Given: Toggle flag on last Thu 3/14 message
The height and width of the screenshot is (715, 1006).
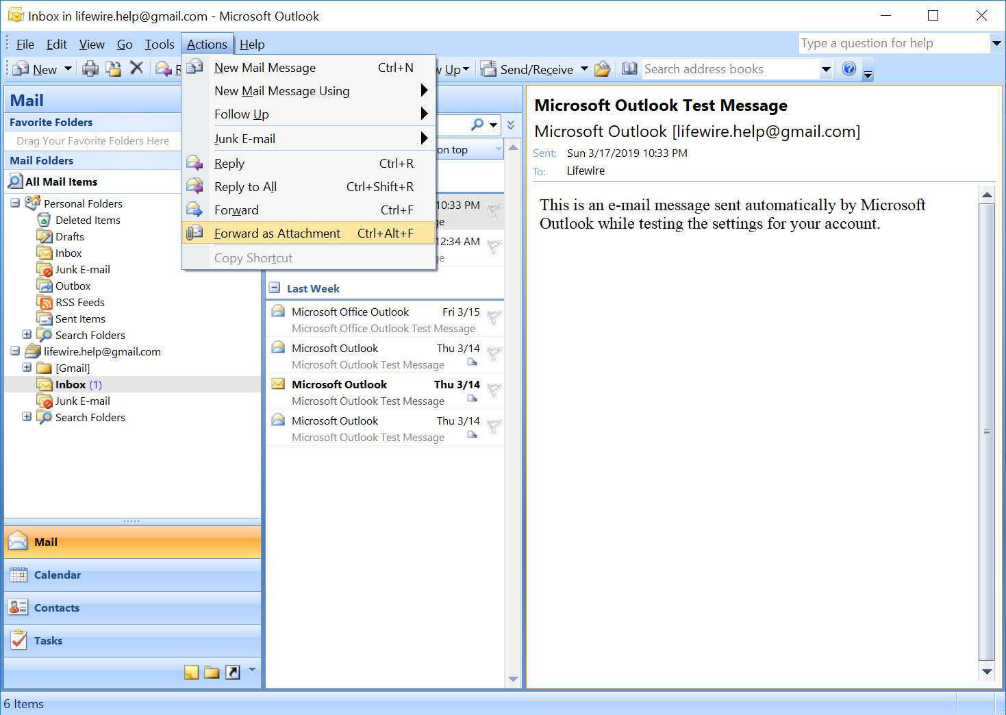Looking at the screenshot, I should [x=494, y=426].
